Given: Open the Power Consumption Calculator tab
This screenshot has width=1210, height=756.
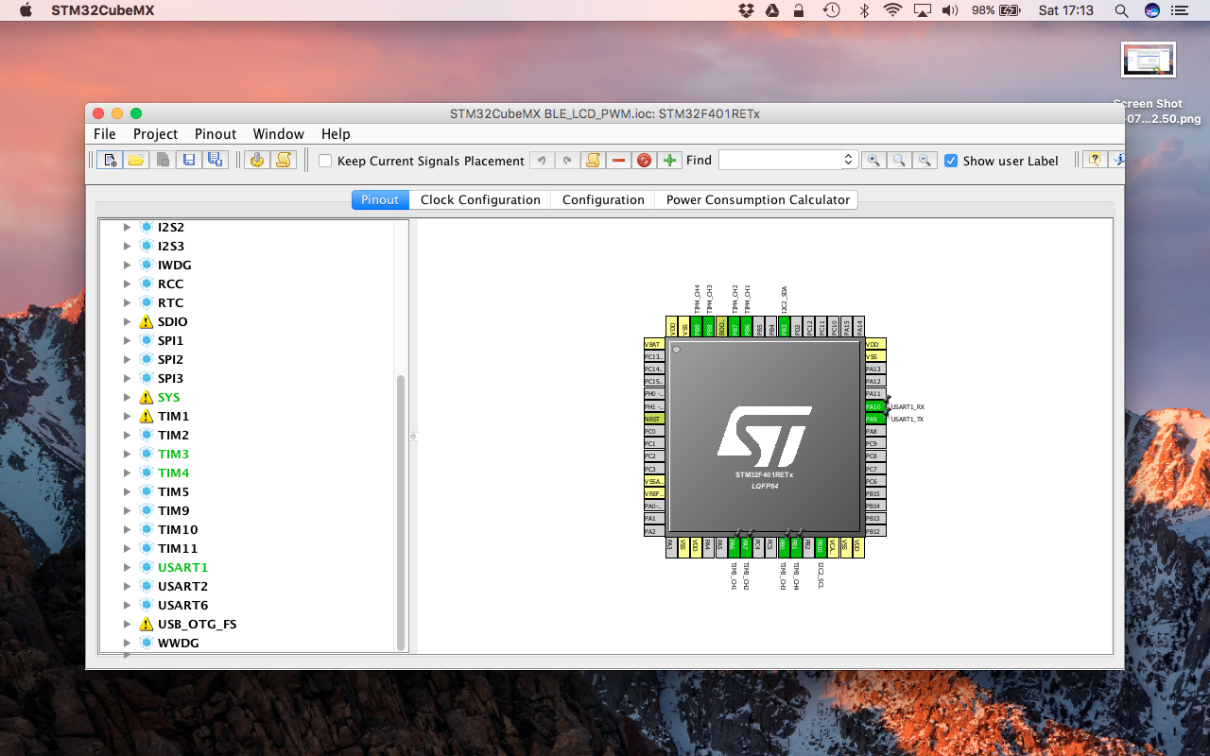Looking at the screenshot, I should tap(757, 199).
